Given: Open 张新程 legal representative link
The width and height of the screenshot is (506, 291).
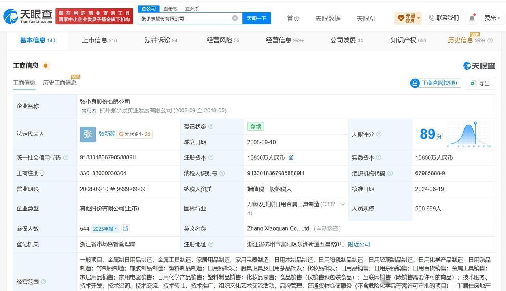Looking at the screenshot, I should click(107, 134).
